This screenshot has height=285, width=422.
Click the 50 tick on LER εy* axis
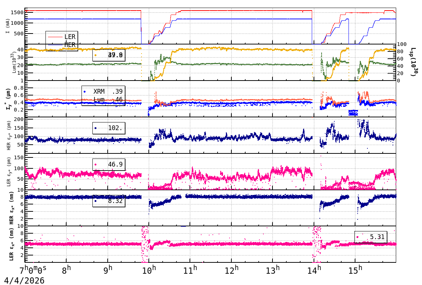[20, 179]
